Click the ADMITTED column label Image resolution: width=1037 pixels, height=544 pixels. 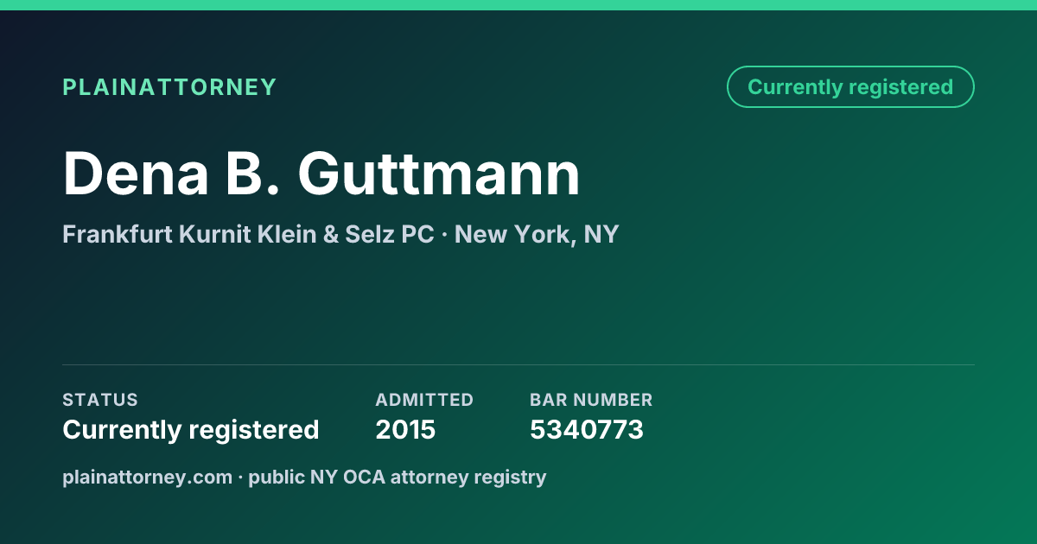point(424,400)
